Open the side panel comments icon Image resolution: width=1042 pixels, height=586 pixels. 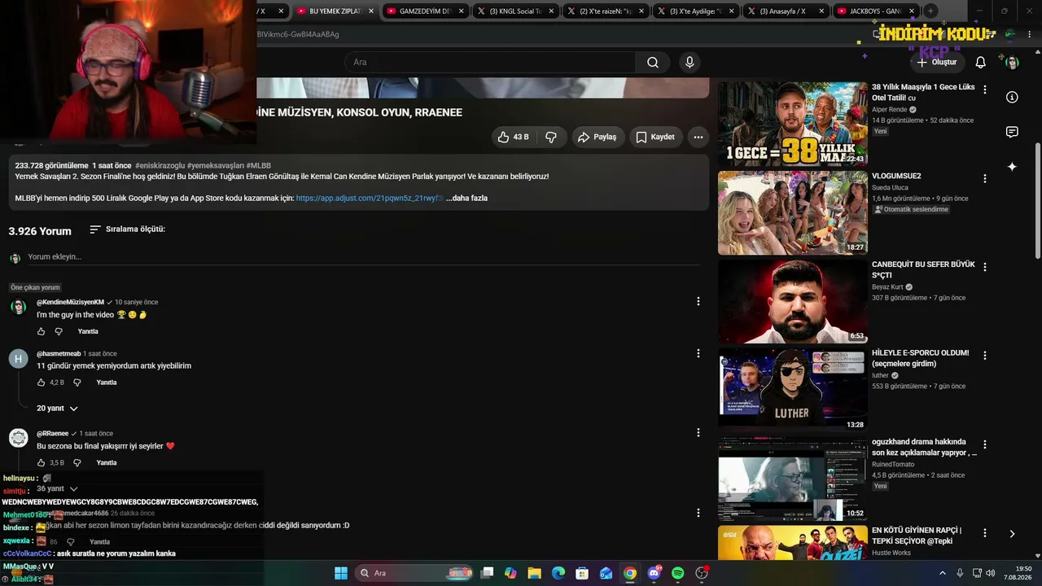(1012, 132)
